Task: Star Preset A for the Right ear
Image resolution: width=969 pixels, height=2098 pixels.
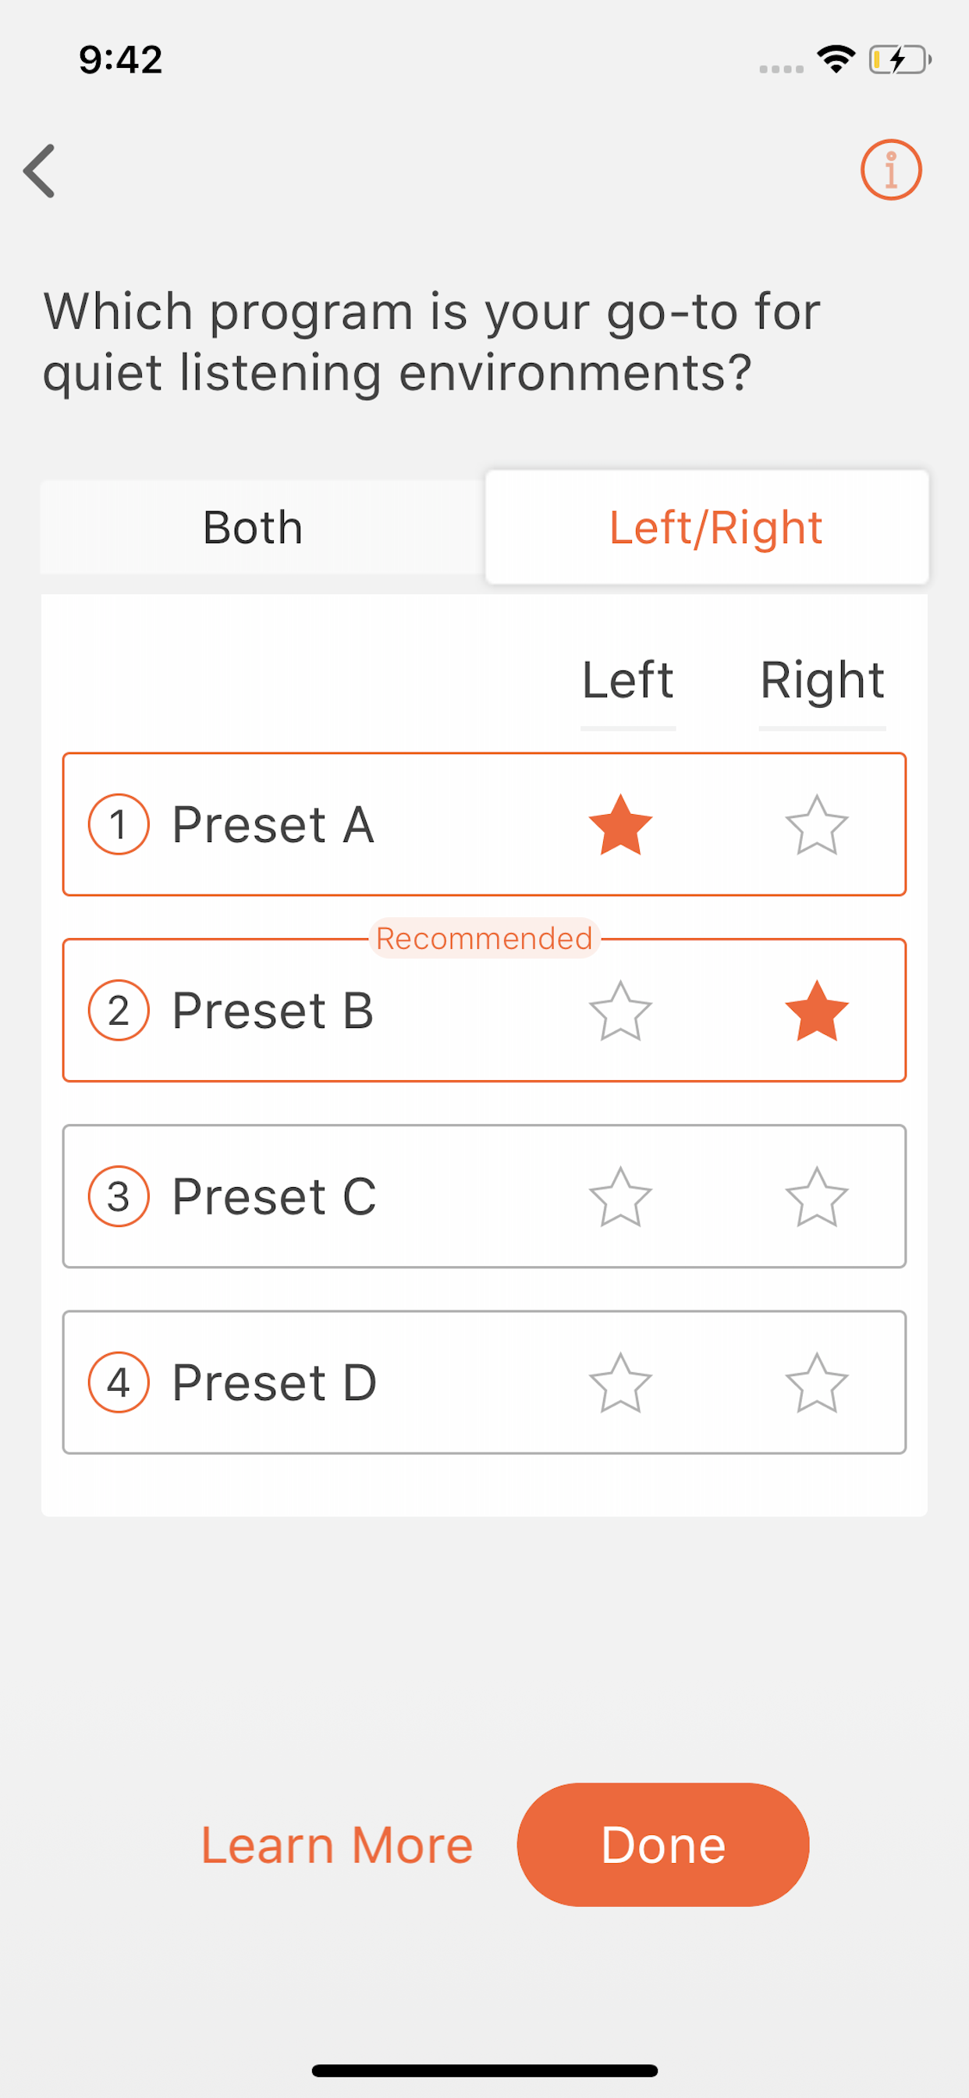Action: (817, 824)
